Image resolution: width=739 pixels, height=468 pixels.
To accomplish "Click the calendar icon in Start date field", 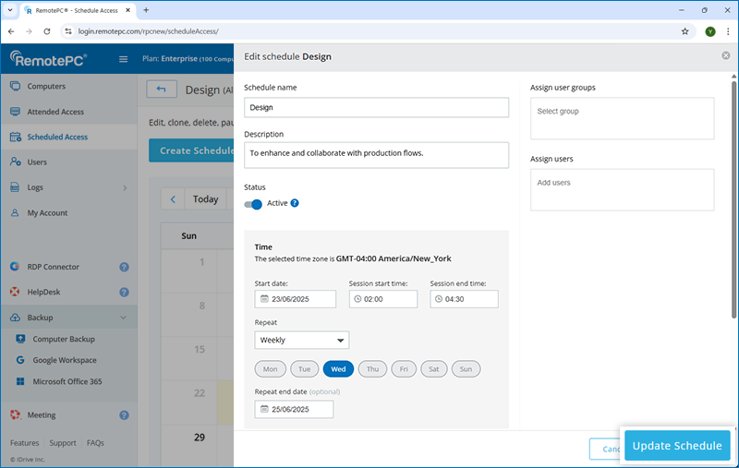I will 264,299.
